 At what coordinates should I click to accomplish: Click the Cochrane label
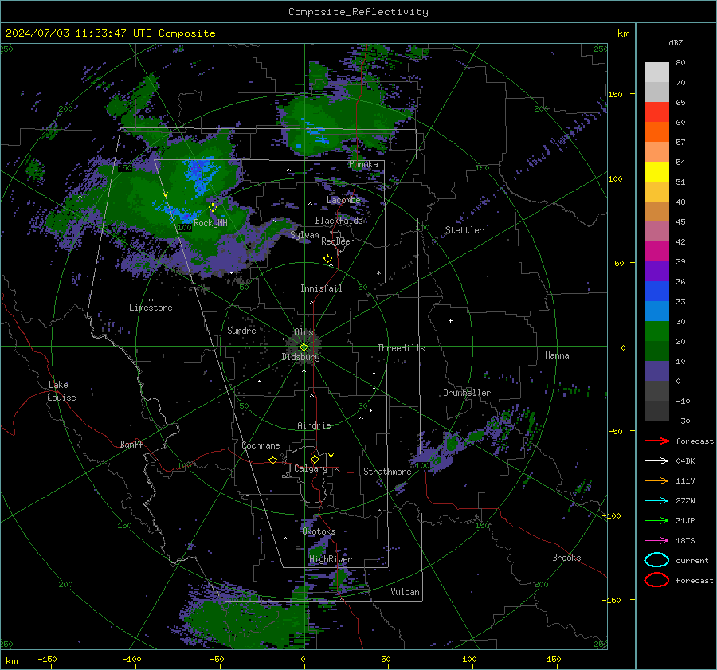click(261, 445)
